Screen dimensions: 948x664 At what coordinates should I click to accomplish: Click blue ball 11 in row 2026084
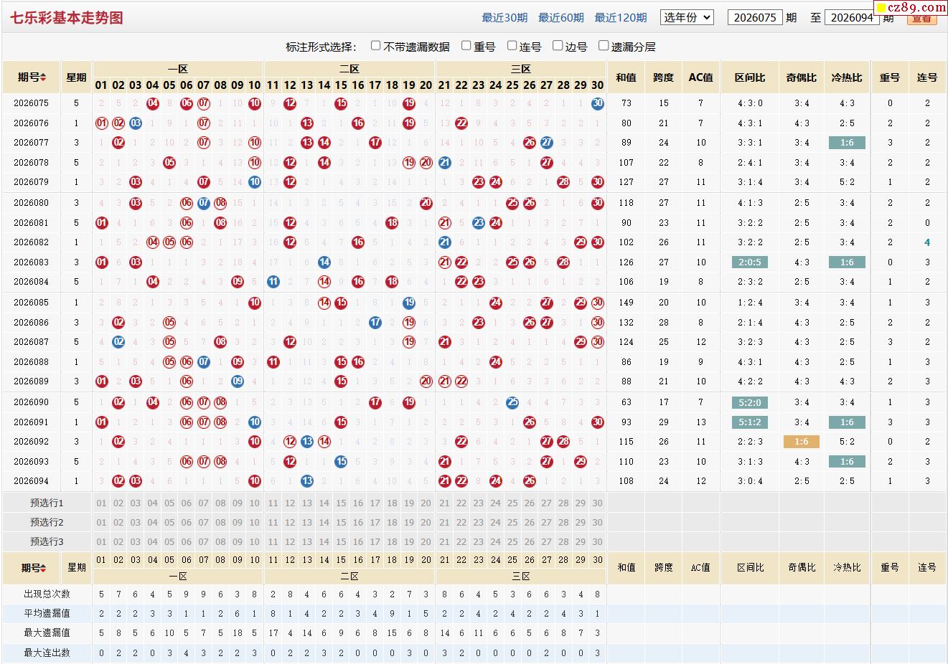coord(273,282)
